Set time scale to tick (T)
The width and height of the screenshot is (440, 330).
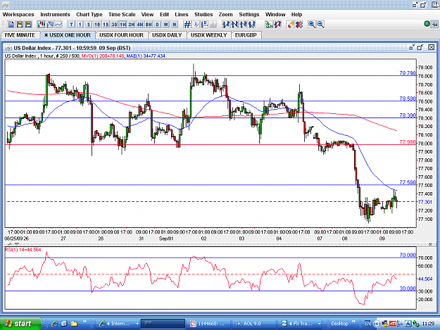(x=71, y=25)
